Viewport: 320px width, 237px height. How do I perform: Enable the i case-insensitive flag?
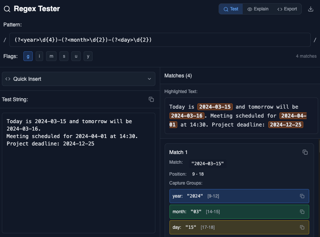click(39, 56)
